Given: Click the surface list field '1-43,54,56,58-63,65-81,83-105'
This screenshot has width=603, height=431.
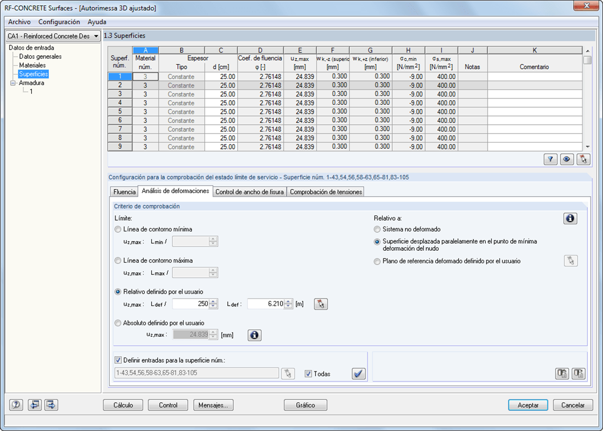Looking at the screenshot, I should [x=197, y=373].
